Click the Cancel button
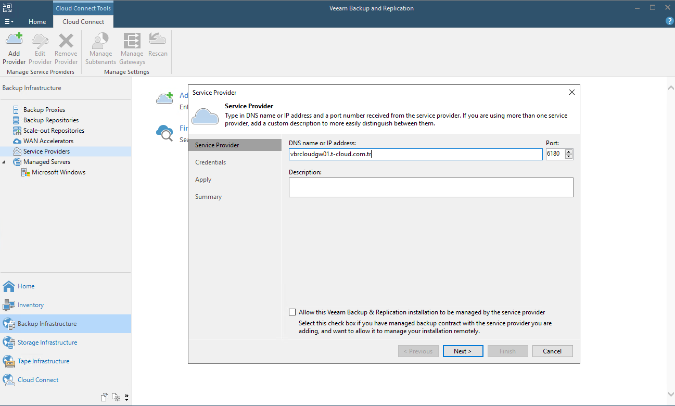 click(x=553, y=351)
